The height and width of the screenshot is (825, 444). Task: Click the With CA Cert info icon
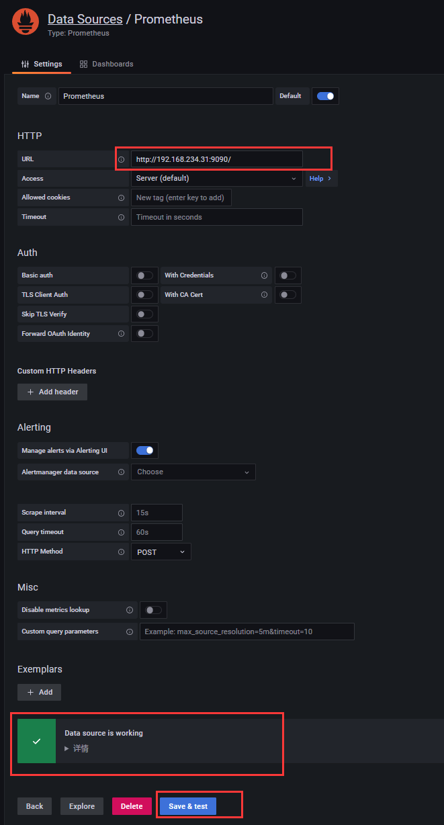click(264, 295)
